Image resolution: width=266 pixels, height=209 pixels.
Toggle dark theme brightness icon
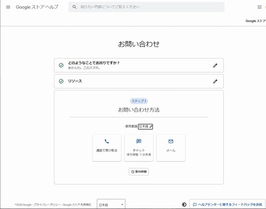tap(184, 205)
